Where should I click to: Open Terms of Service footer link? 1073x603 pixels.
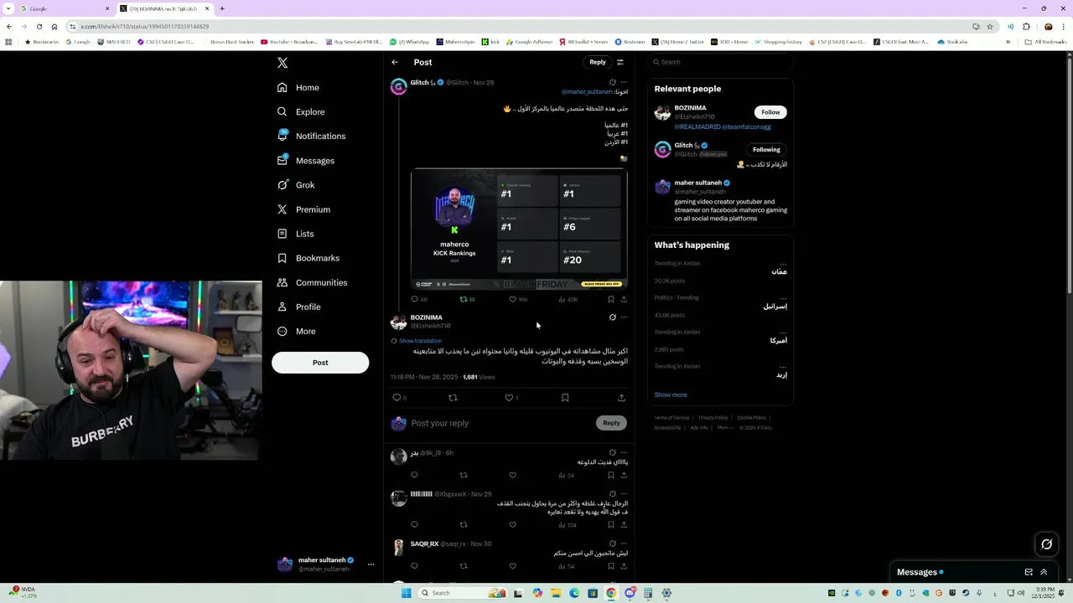[x=671, y=417]
